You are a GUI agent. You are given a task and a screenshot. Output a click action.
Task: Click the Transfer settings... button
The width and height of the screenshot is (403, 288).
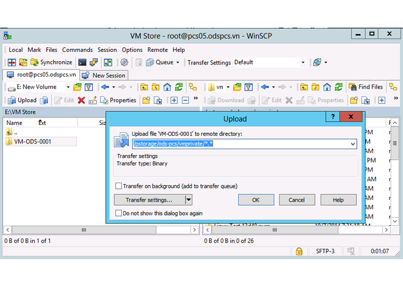coord(149,200)
